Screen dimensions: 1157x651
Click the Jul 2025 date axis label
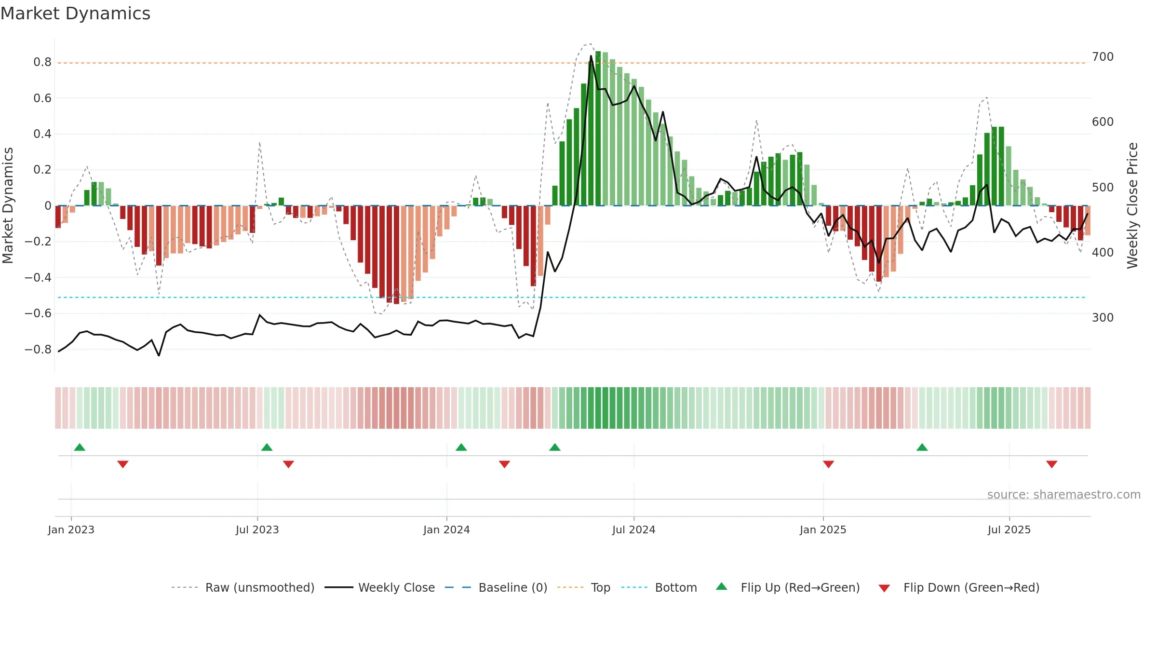[x=1009, y=530]
